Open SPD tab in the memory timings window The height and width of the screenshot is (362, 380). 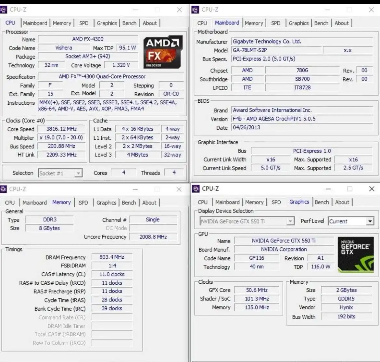pyautogui.click(x=83, y=202)
